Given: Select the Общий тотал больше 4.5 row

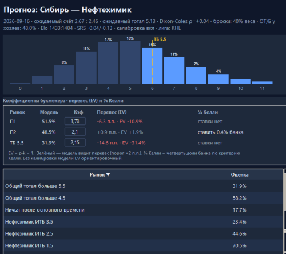Looking at the screenshot, I should pos(143,198).
